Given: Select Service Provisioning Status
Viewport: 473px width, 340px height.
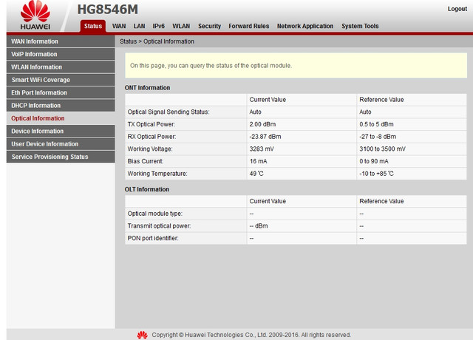Looking at the screenshot, I should 61,157.
